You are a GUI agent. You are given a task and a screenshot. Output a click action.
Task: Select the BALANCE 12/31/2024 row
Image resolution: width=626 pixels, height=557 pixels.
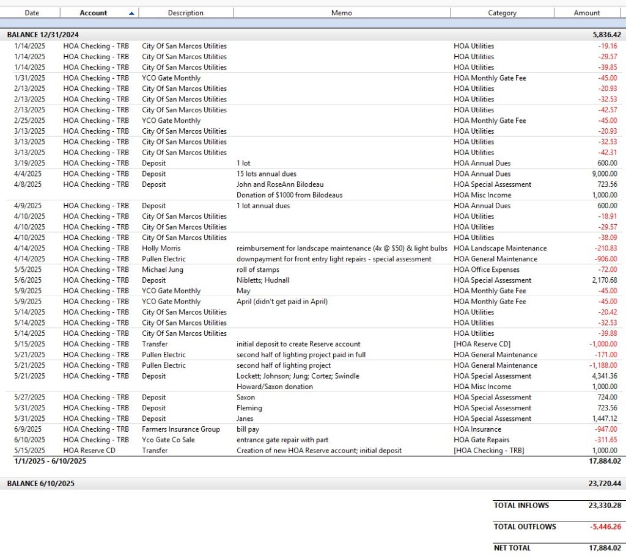43,35
